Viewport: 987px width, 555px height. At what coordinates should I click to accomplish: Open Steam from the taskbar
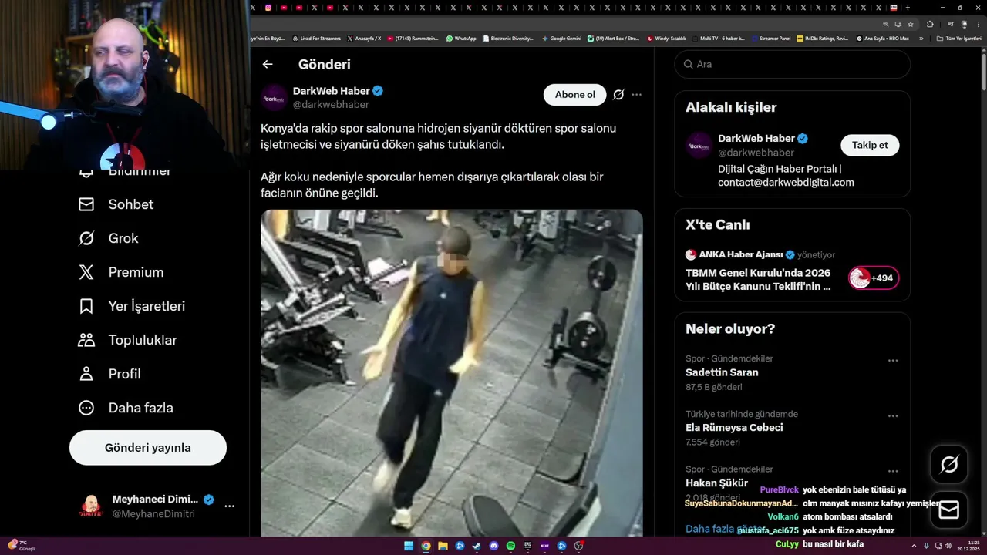(477, 547)
